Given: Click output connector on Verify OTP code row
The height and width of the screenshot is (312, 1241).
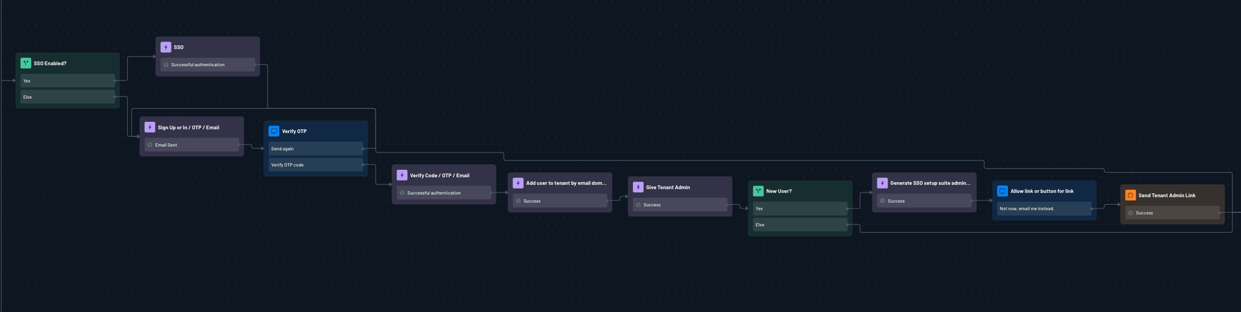Looking at the screenshot, I should click(363, 165).
